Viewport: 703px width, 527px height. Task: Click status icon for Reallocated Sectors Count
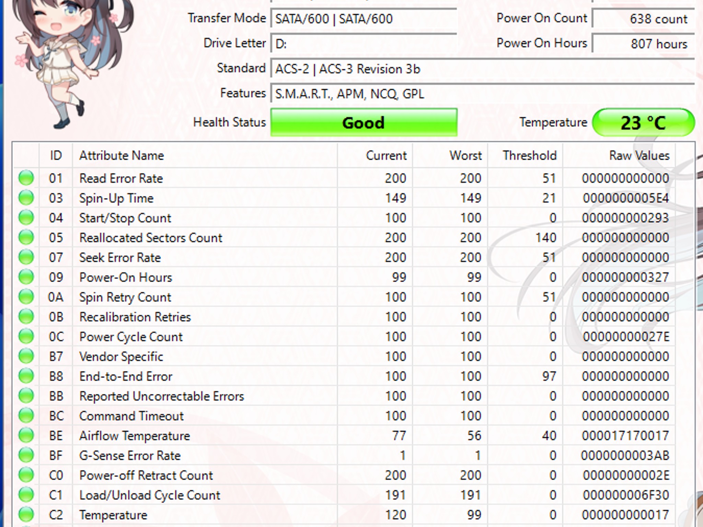[26, 237]
